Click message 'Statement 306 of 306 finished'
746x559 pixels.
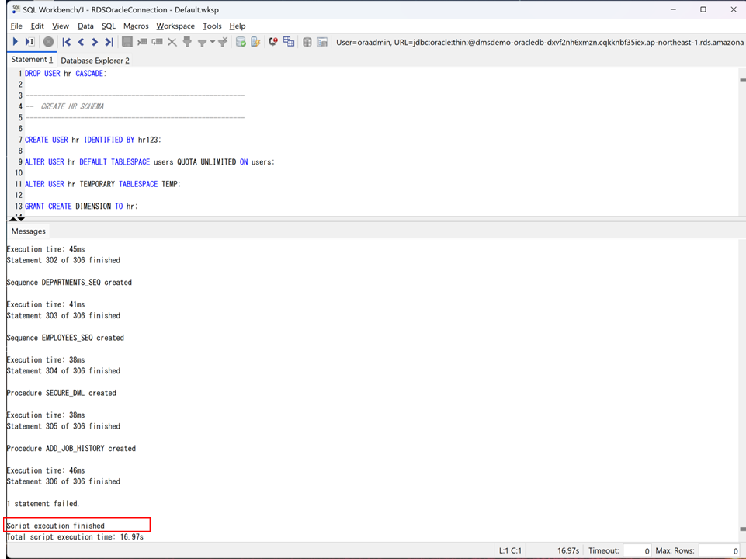64,481
